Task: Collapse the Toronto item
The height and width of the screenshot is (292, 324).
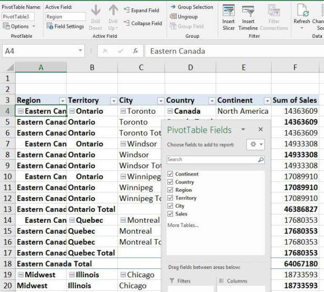Action: click(x=123, y=111)
